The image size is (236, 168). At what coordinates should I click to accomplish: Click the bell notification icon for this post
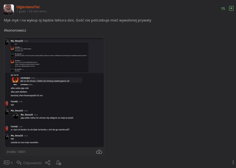[x=58, y=163]
